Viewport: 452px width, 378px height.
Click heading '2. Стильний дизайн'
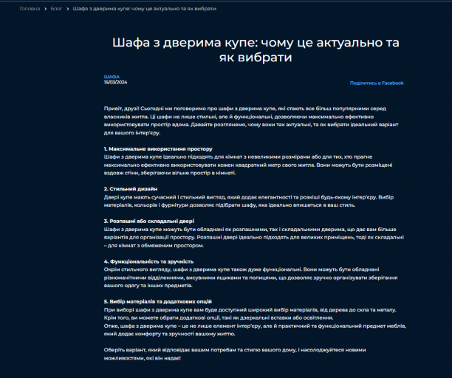pyautogui.click(x=131, y=189)
